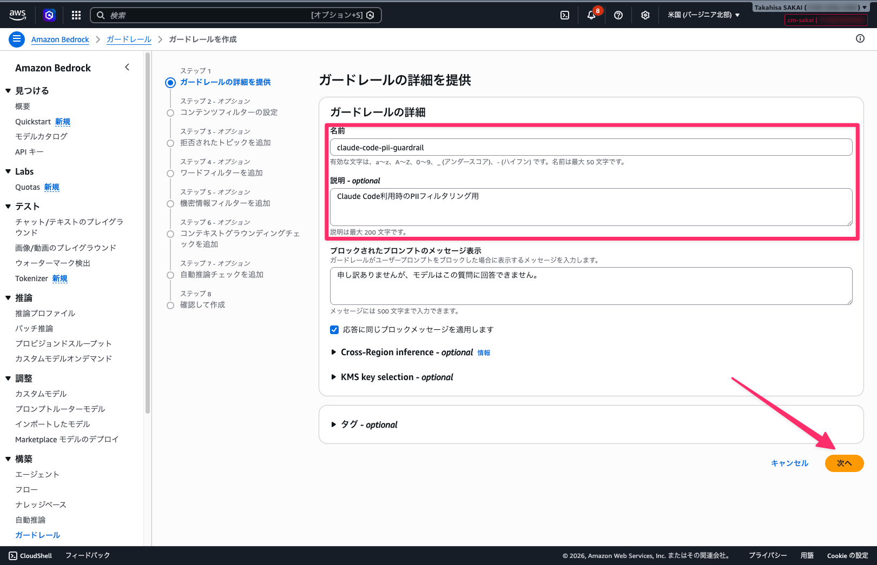Click the AWS logo home icon

pyautogui.click(x=17, y=15)
